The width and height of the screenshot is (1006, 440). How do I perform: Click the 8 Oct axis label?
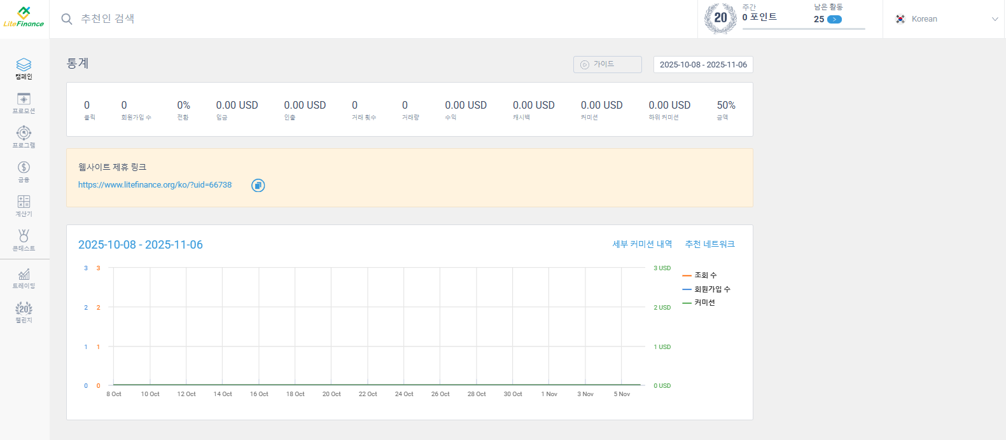(114, 394)
